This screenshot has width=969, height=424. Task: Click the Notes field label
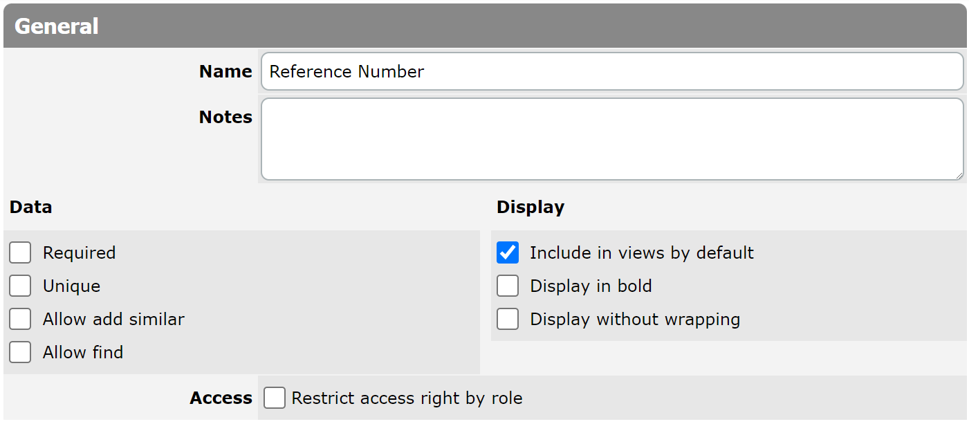pyautogui.click(x=225, y=117)
